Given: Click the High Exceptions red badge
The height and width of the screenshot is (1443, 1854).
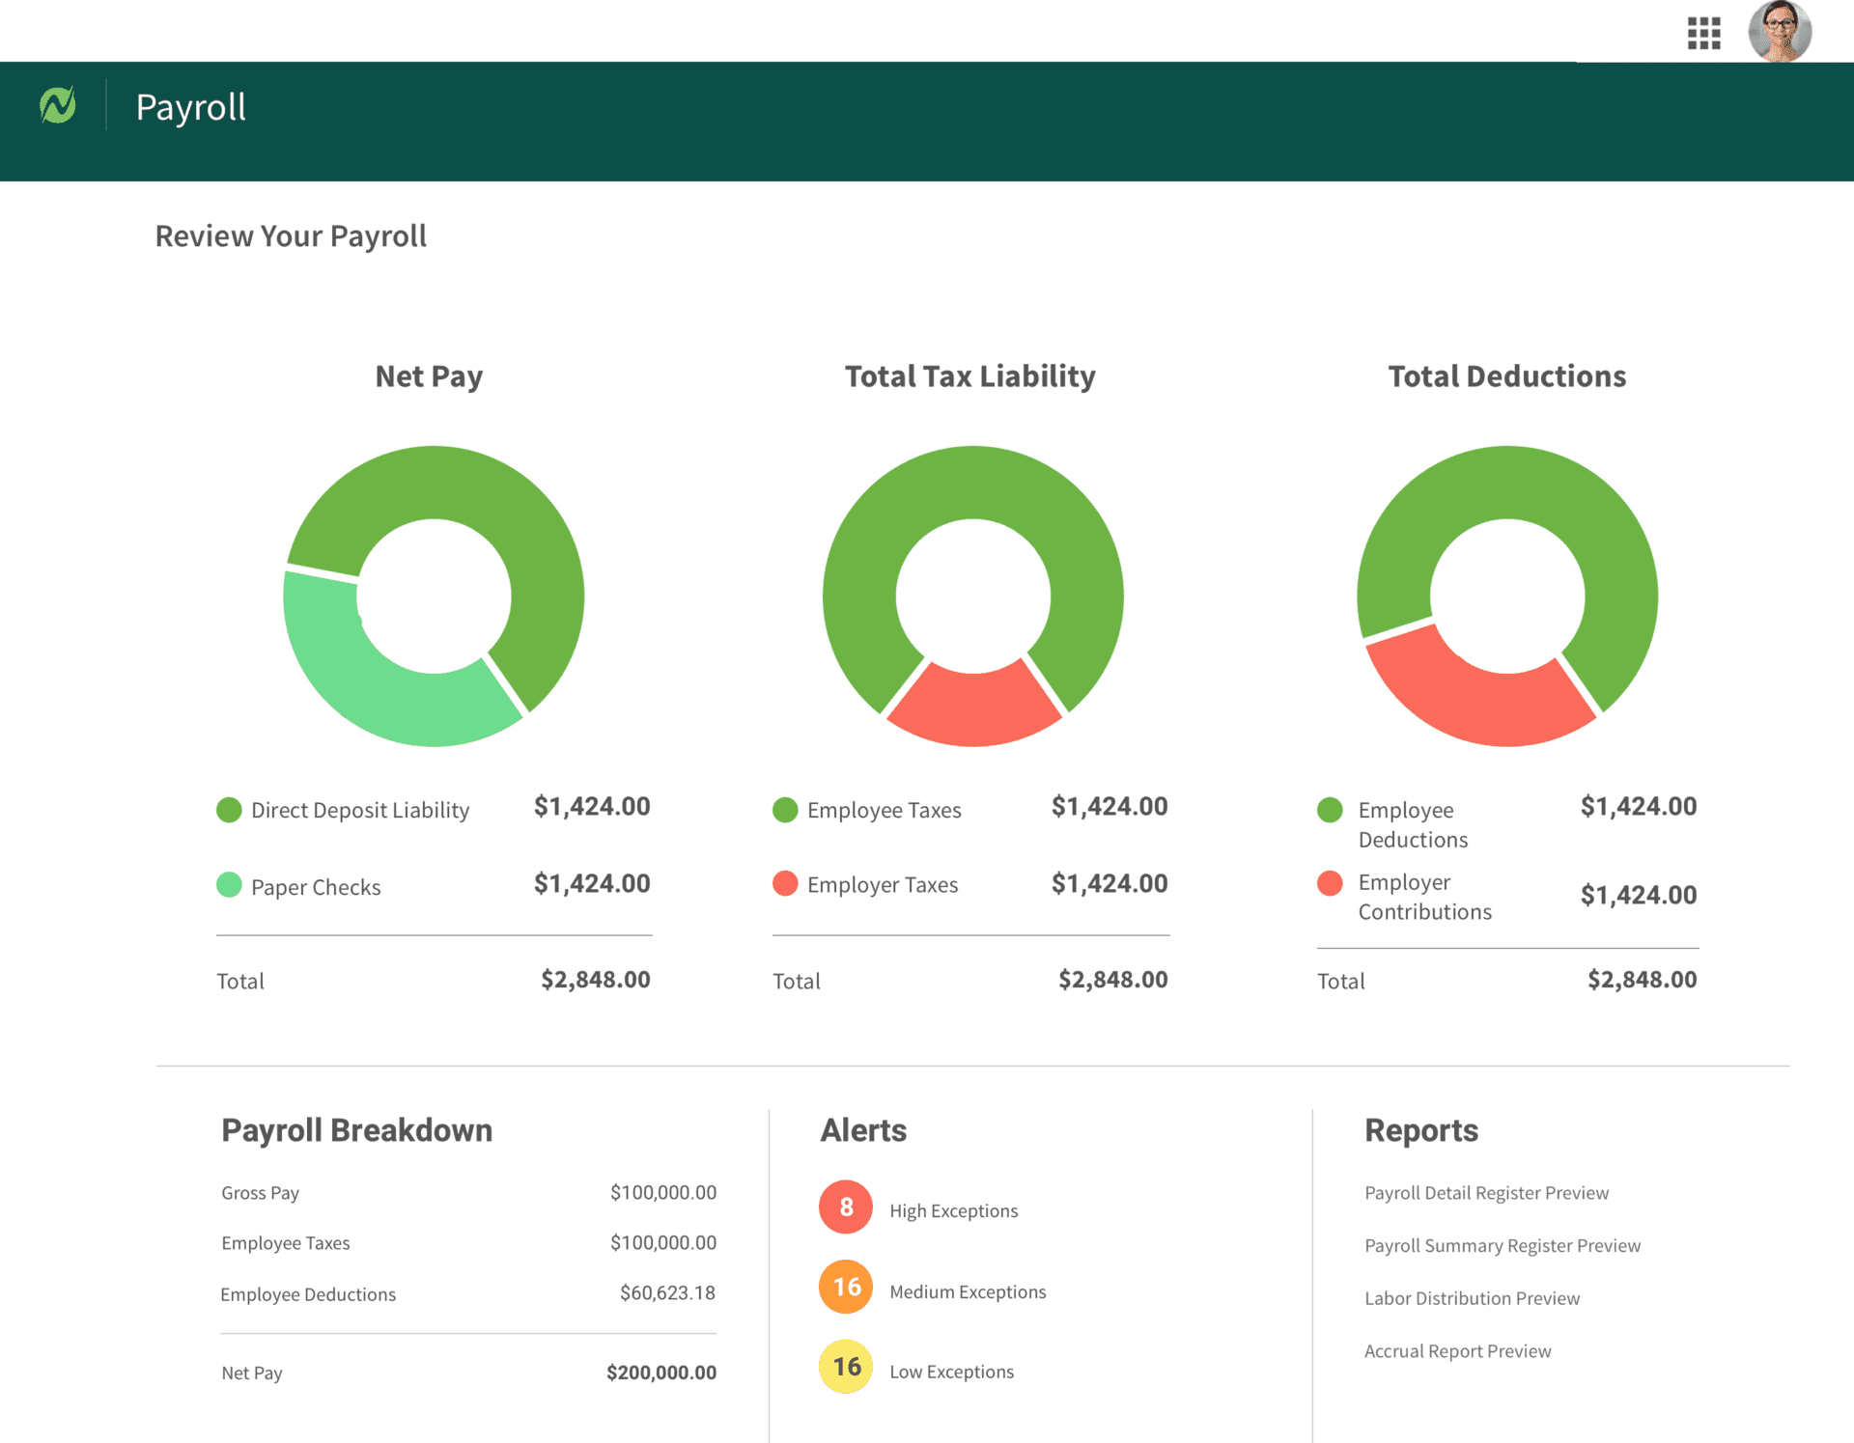Looking at the screenshot, I should click(846, 1207).
